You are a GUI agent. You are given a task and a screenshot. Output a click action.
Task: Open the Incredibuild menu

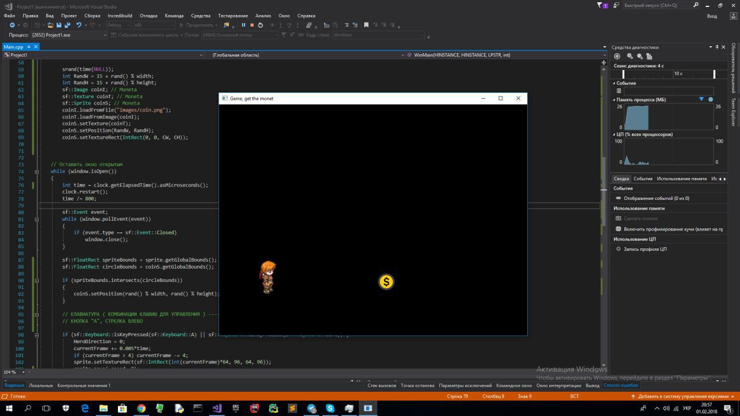tap(120, 16)
